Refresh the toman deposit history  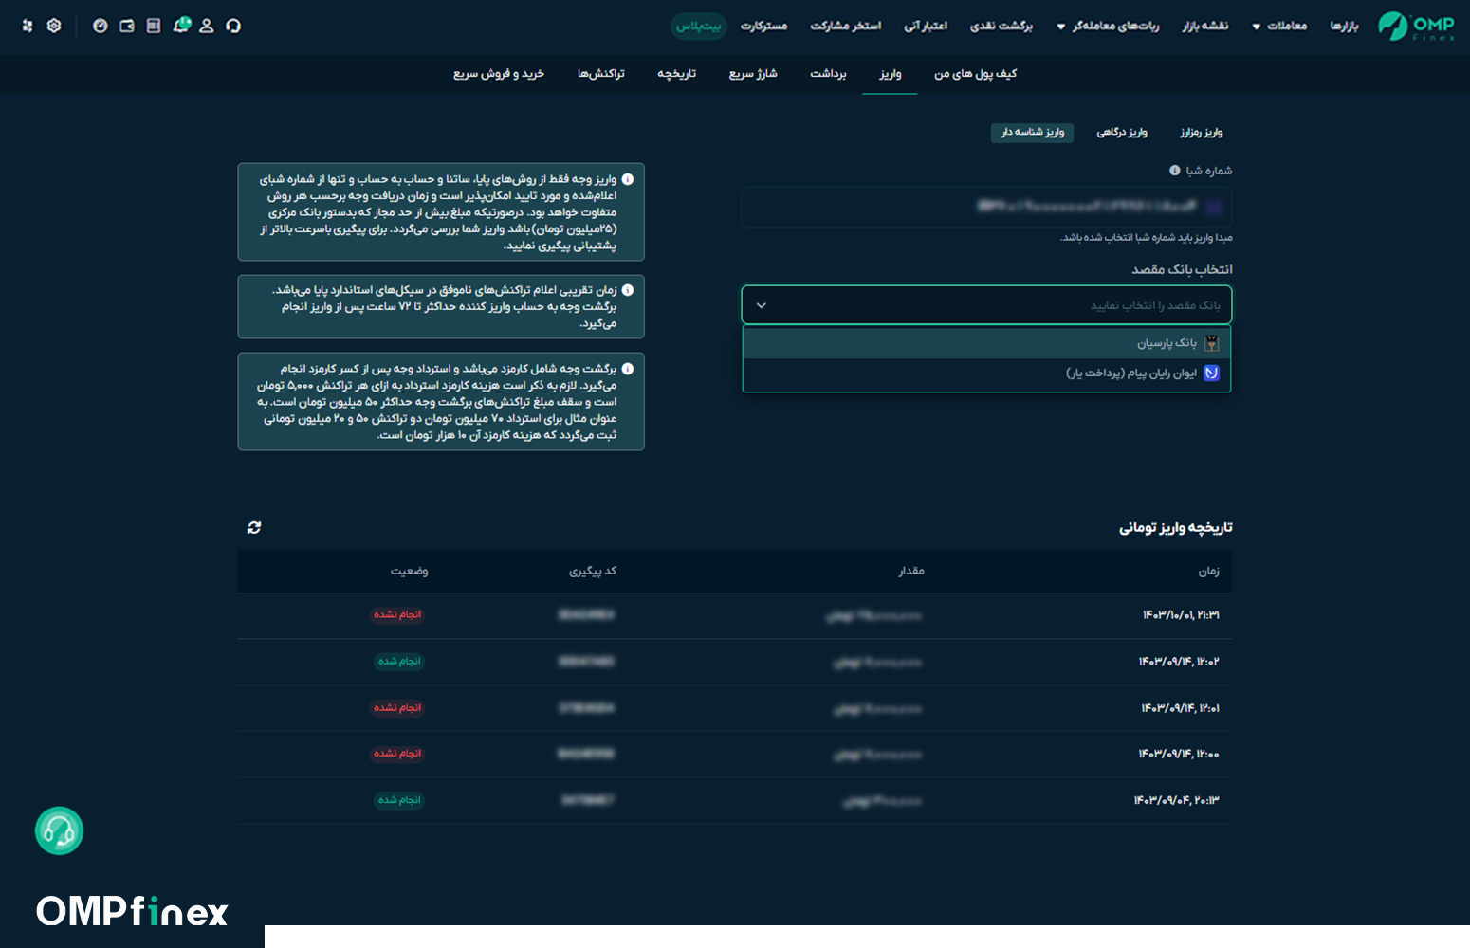coord(254,527)
